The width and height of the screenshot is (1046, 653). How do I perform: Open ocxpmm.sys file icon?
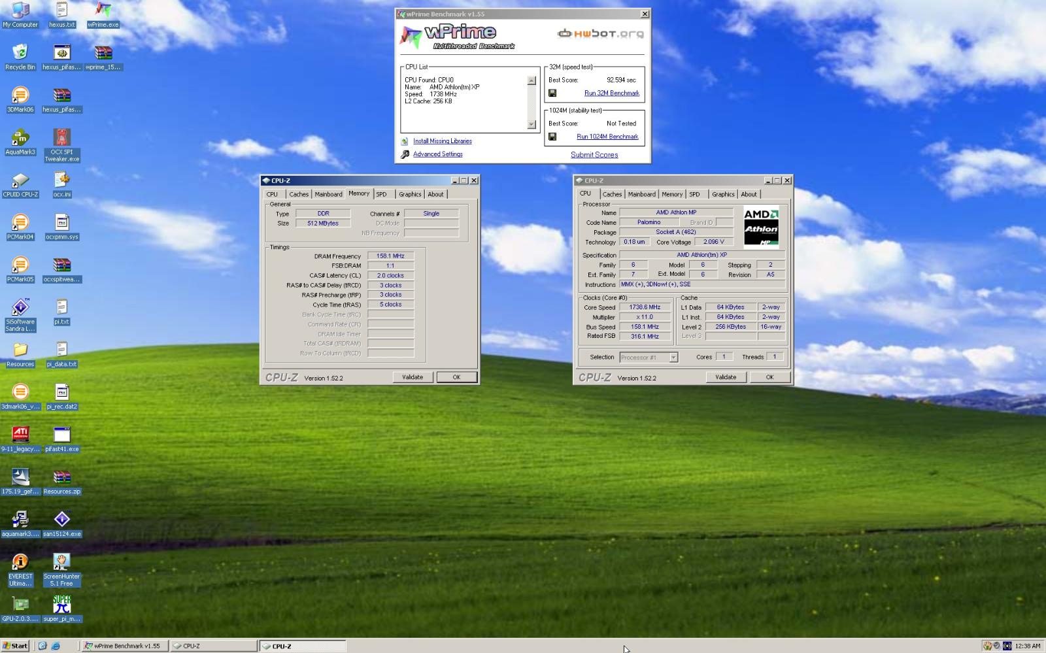(62, 227)
